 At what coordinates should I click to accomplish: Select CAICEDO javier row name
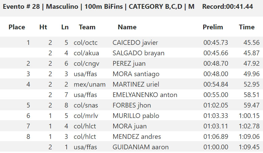click(x=135, y=42)
